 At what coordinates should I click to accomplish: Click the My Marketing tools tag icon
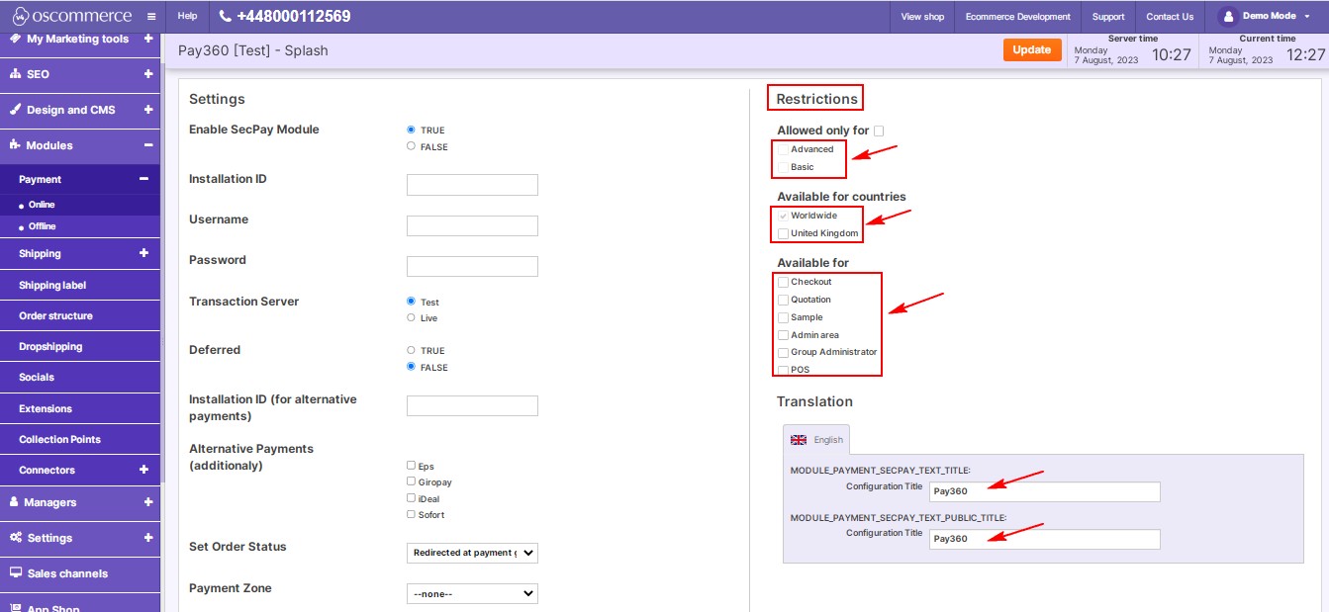(x=15, y=39)
